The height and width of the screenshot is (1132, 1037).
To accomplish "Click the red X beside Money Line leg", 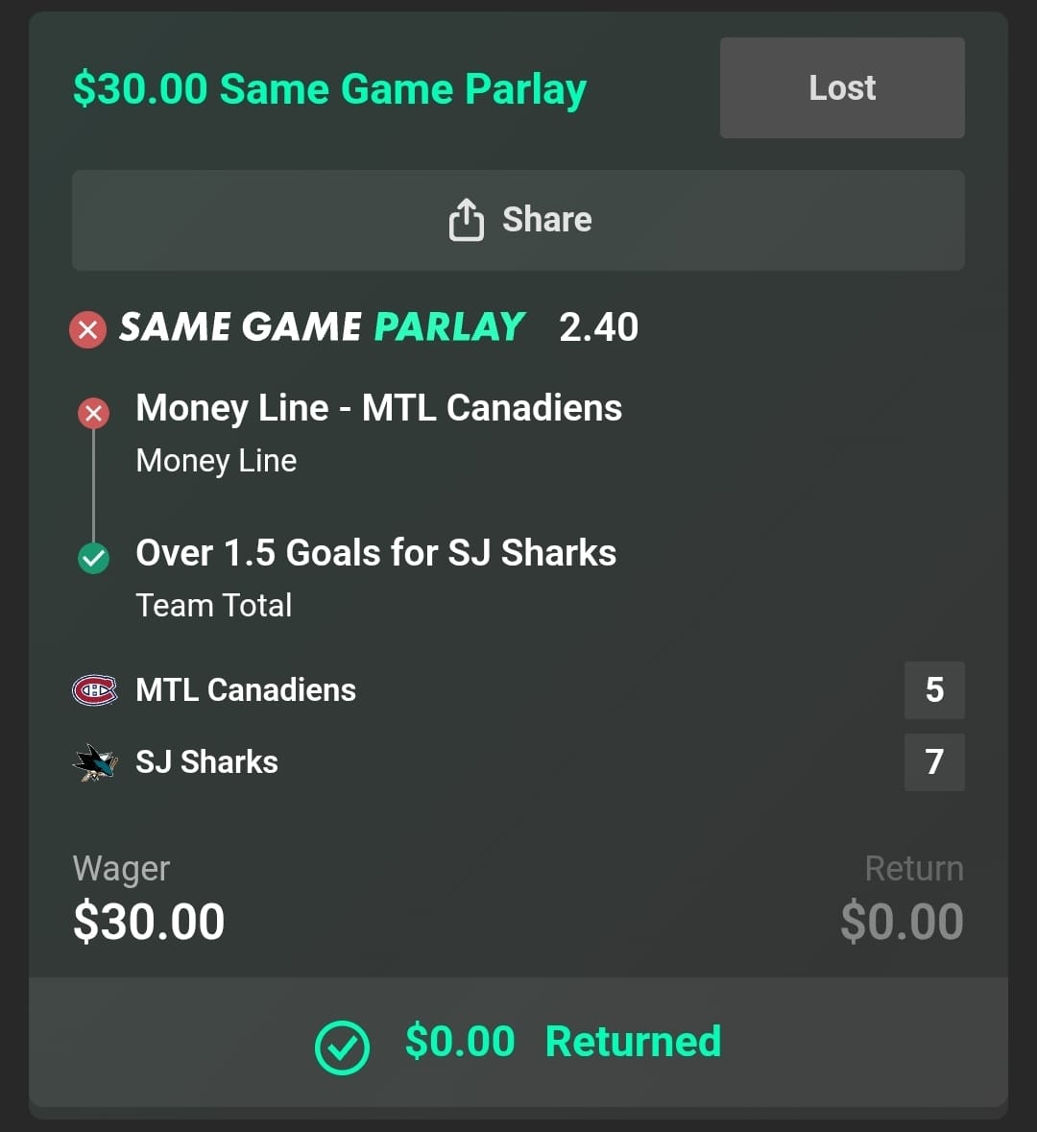I will 93,413.
